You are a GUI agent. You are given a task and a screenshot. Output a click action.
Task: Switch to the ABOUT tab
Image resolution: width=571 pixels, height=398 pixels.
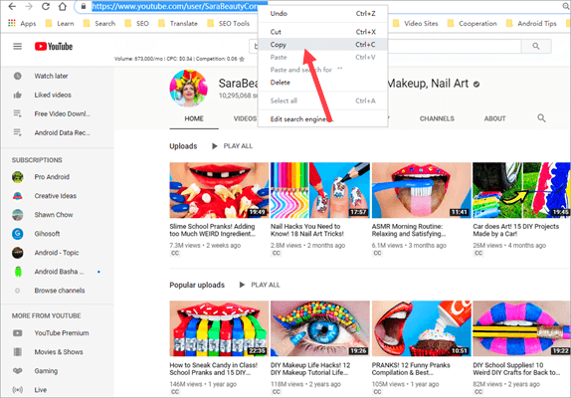click(494, 118)
